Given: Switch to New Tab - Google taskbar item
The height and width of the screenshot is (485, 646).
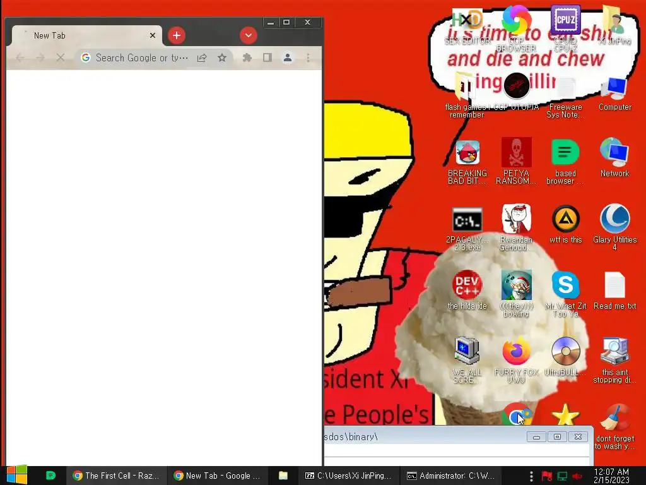Looking at the screenshot, I should [217, 476].
